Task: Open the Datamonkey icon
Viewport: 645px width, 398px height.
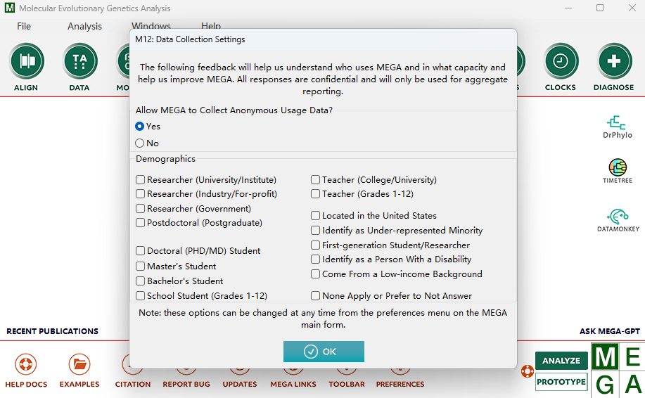Action: click(617, 217)
